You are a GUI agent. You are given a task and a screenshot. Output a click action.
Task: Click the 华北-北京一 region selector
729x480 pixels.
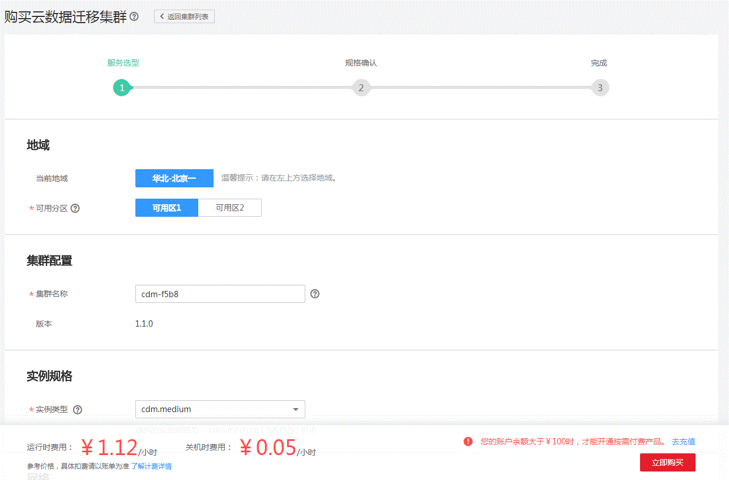(174, 178)
